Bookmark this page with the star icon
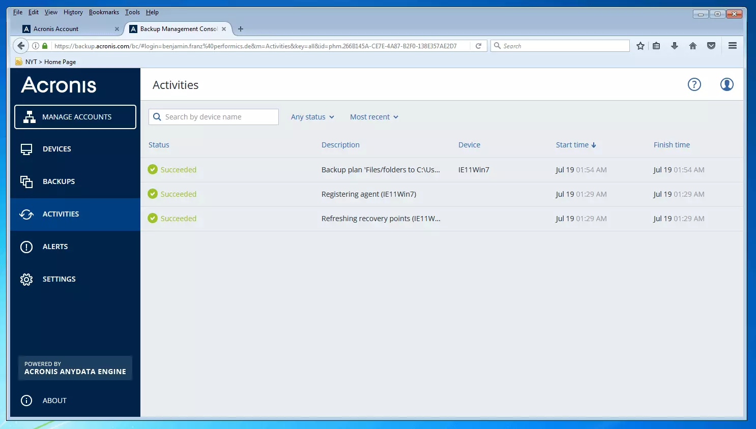Viewport: 756px width, 429px height. click(x=641, y=46)
